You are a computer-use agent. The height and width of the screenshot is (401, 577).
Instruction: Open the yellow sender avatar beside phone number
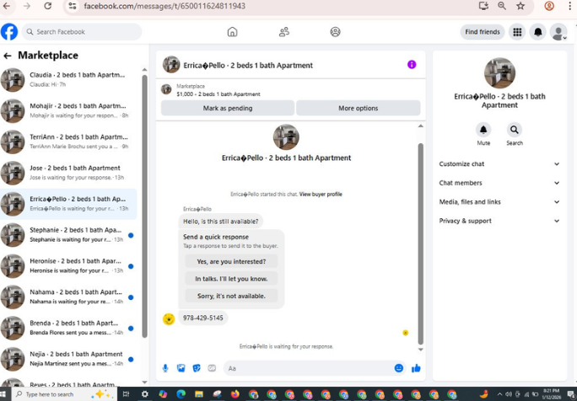[x=169, y=319]
